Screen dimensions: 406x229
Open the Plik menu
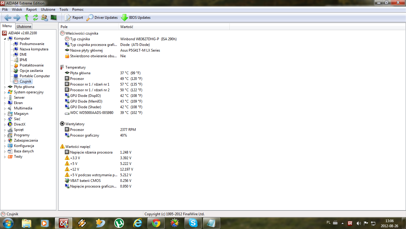pos(5,10)
